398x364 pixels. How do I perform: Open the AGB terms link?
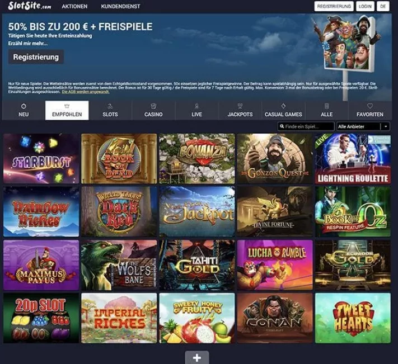click(86, 92)
